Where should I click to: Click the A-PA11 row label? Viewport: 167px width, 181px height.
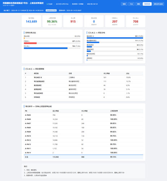tap(28, 148)
